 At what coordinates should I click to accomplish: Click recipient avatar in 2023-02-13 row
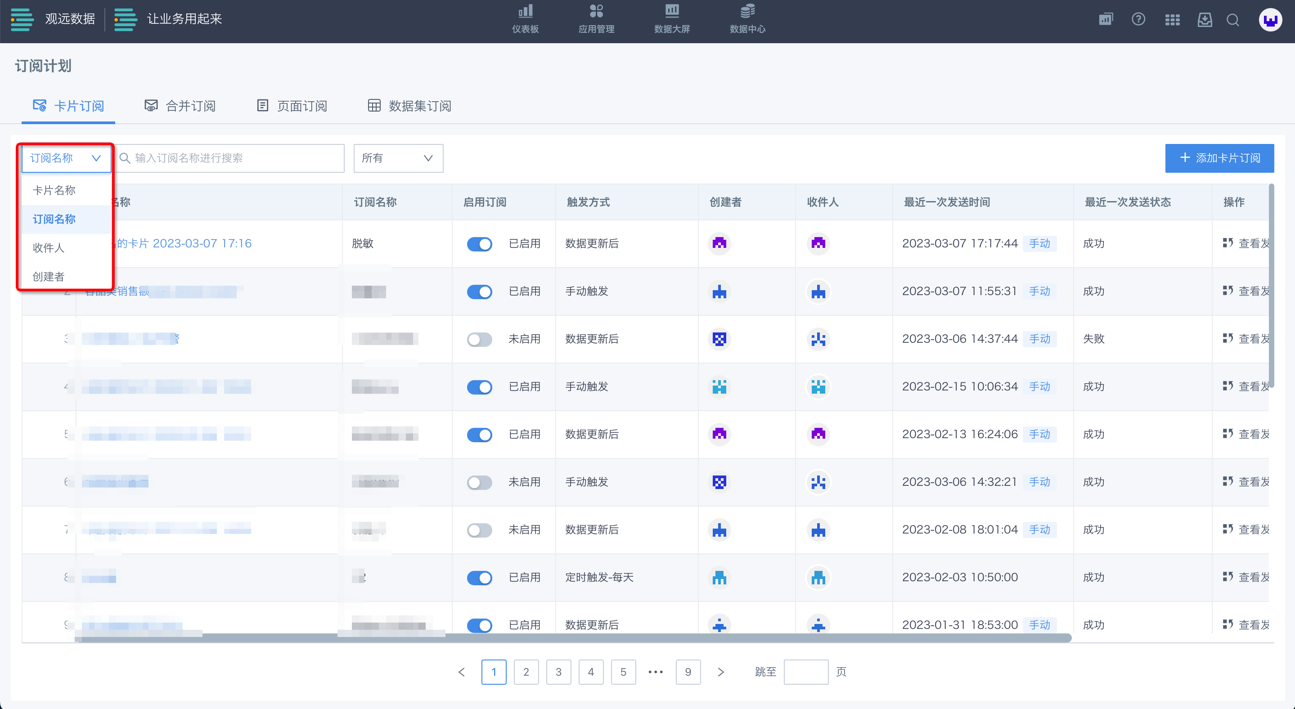pyautogui.click(x=818, y=434)
